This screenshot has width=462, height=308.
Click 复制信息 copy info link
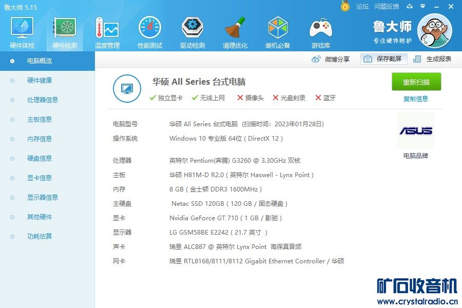[x=416, y=99]
